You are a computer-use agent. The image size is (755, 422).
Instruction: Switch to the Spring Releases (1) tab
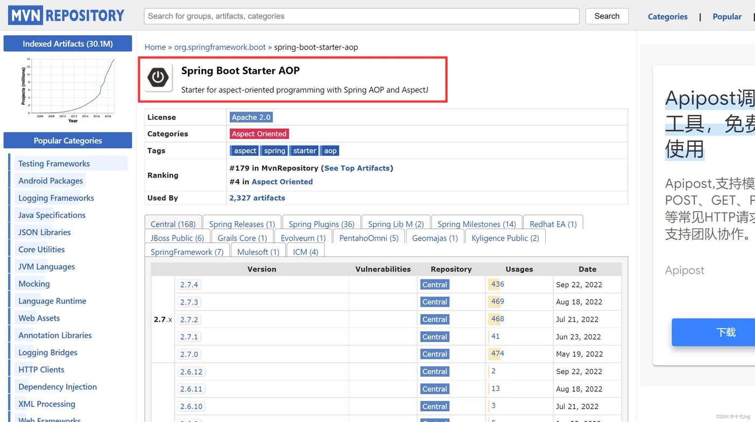[x=242, y=223]
